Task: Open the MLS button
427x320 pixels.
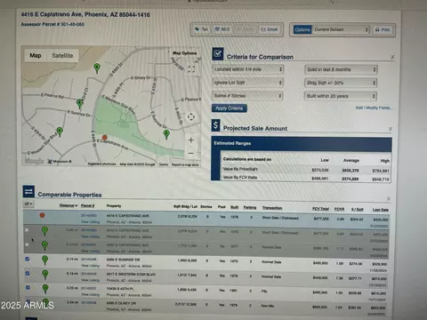Action: coord(222,29)
